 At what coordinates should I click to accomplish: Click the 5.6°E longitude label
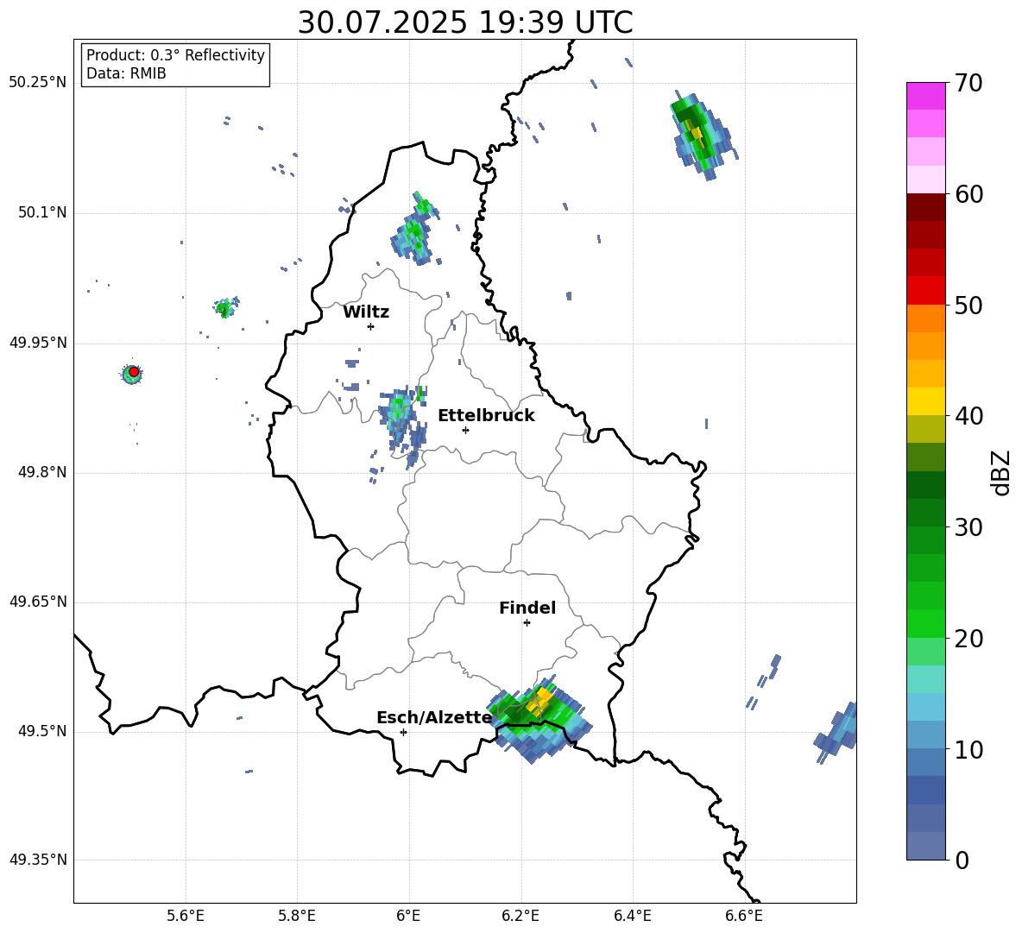coord(186,916)
